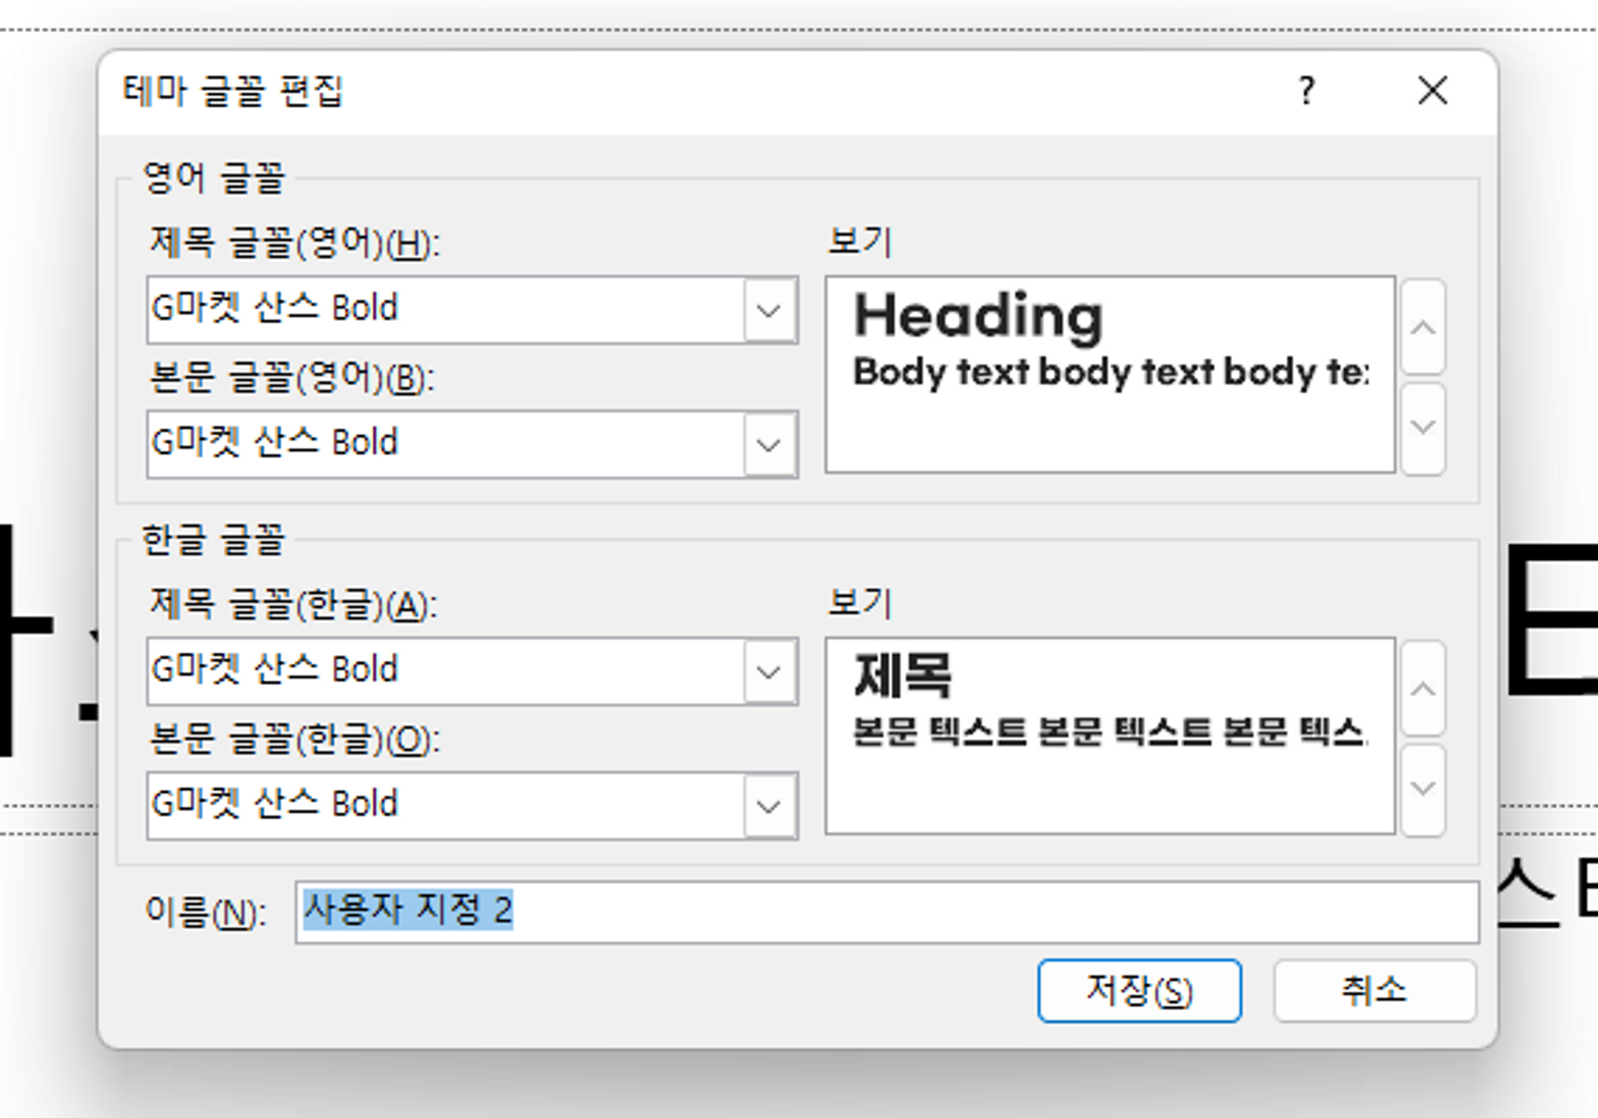The width and height of the screenshot is (1598, 1118).
Task: Click the Heading preview text sample
Action: point(978,316)
